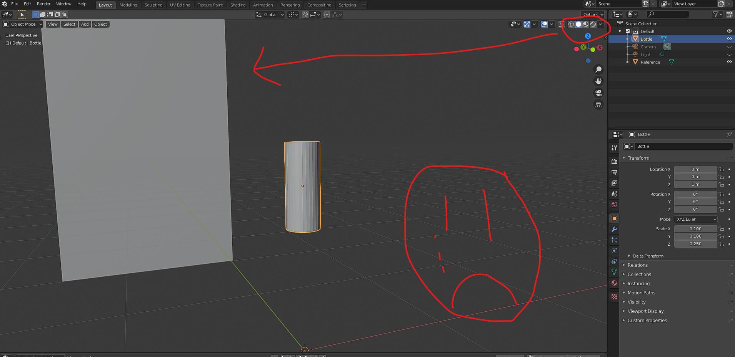Image resolution: width=735 pixels, height=357 pixels.
Task: Switch to the Shading workspace tab
Action: [238, 5]
